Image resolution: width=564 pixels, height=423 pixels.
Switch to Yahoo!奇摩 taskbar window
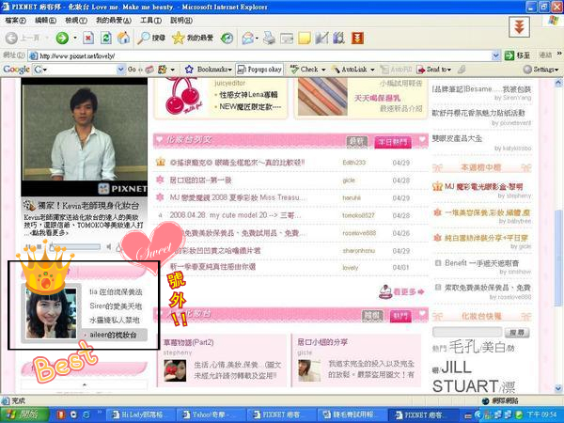(211, 415)
